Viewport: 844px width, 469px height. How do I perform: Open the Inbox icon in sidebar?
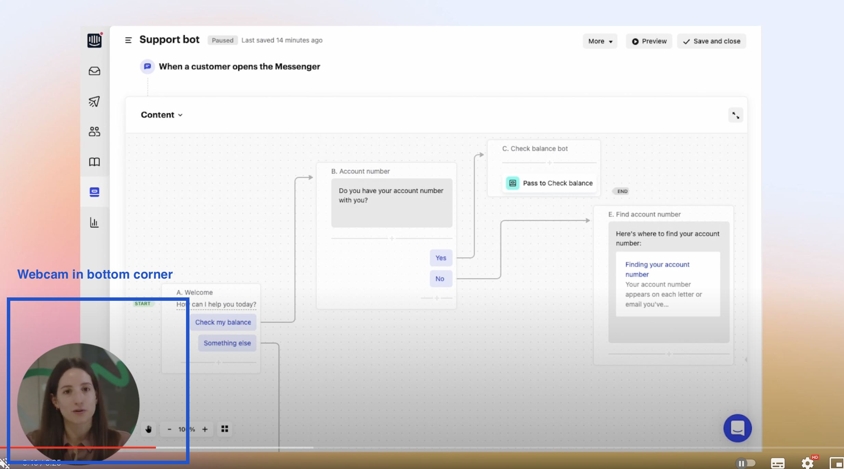pos(94,71)
